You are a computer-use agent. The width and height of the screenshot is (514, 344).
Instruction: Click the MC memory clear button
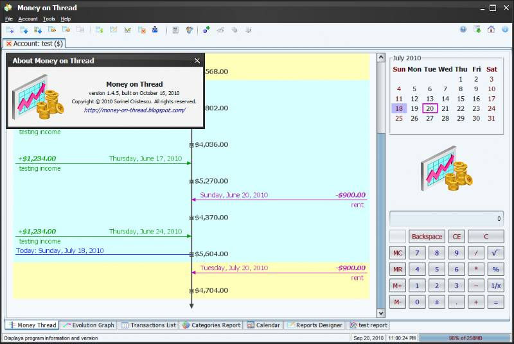[398, 253]
